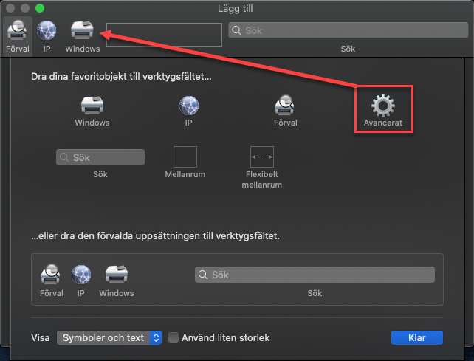Viewport: 474px width, 361px height.
Task: Click the Avancerat gear icon
Action: point(382,106)
